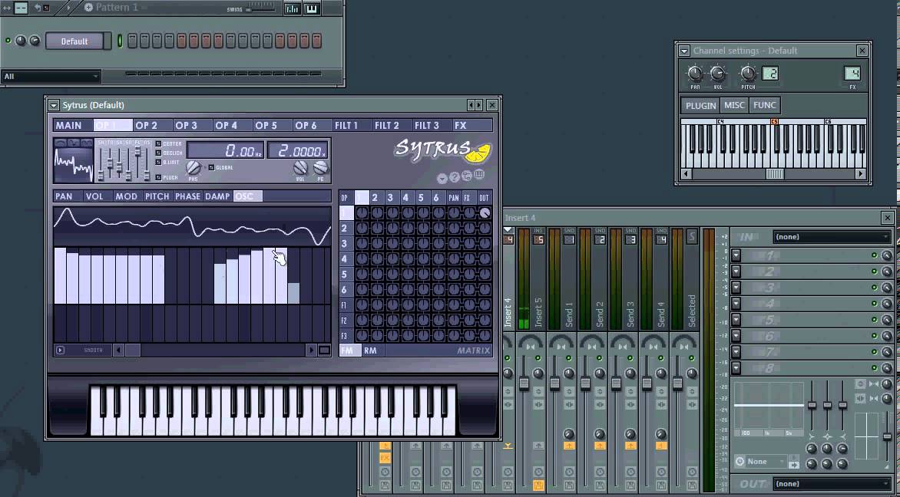
Task: Click the Channel settings keyboard scrollbar thumb
Action: click(x=774, y=173)
